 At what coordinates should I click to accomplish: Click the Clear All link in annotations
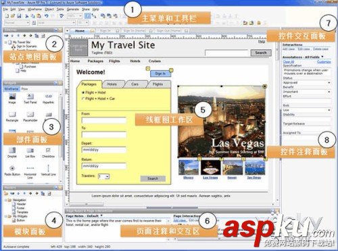pos(289,61)
